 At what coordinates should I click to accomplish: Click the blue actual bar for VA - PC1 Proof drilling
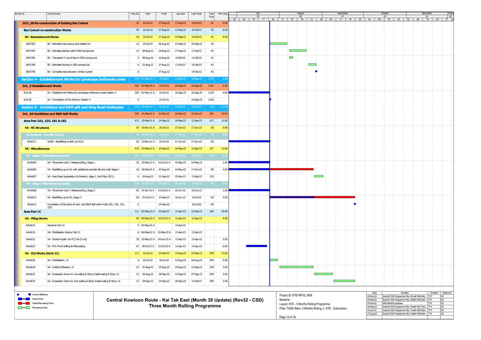(x=256, y=246)
